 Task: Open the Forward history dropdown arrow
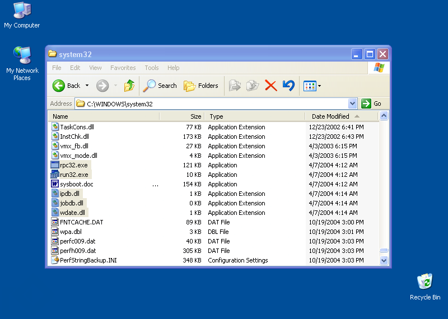(x=115, y=86)
